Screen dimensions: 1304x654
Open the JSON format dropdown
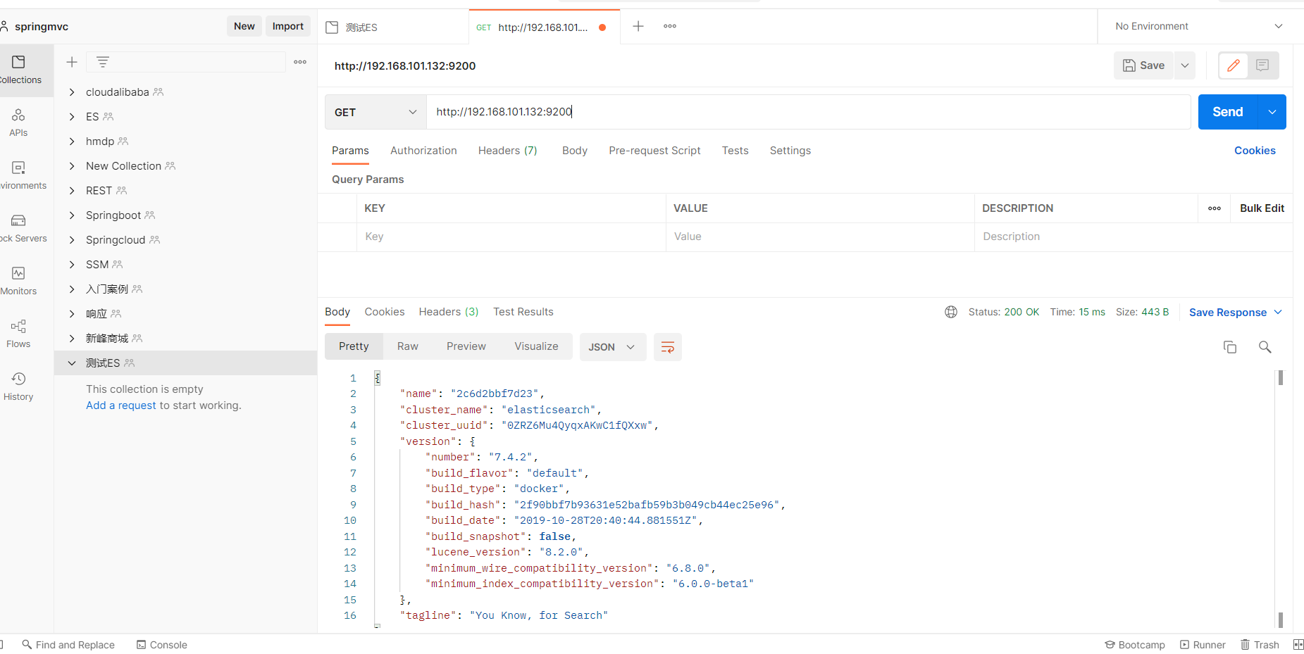(613, 347)
